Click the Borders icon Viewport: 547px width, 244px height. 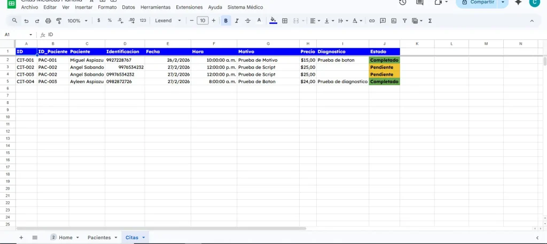coord(285,21)
